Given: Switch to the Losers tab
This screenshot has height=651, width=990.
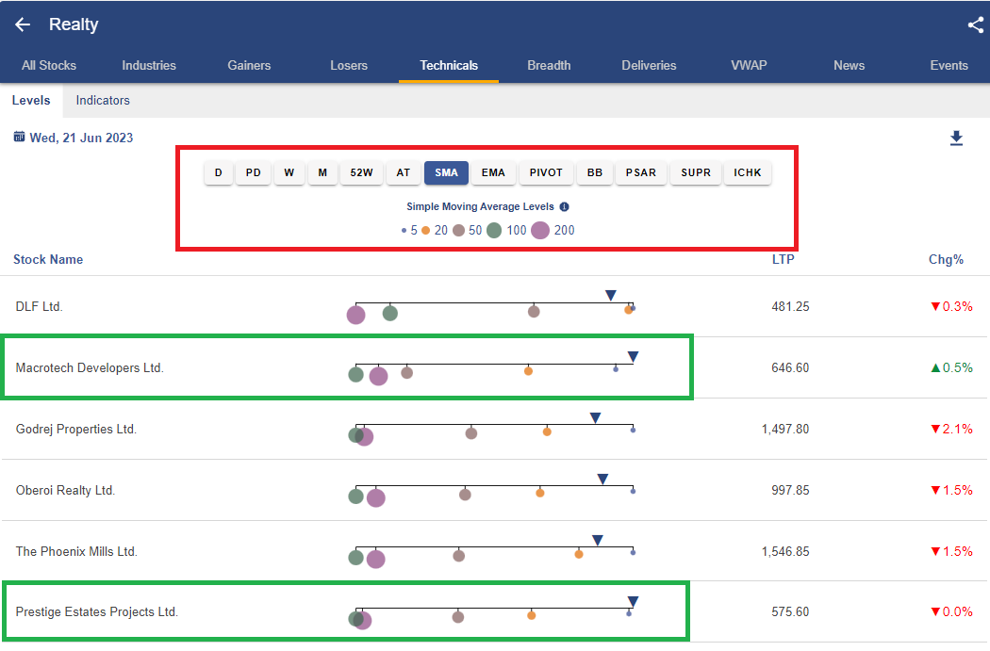Looking at the screenshot, I should 349,66.
